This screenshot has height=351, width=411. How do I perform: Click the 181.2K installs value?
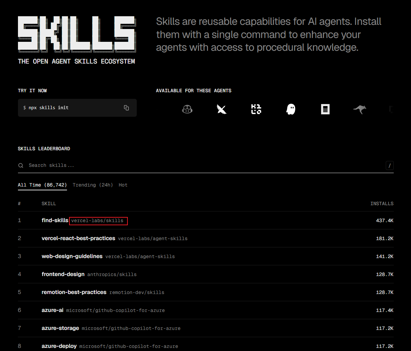coord(384,238)
